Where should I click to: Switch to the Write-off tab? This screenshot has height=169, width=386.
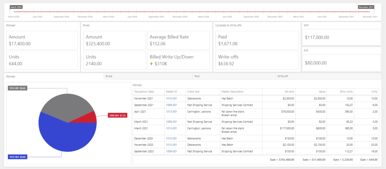pos(283,76)
